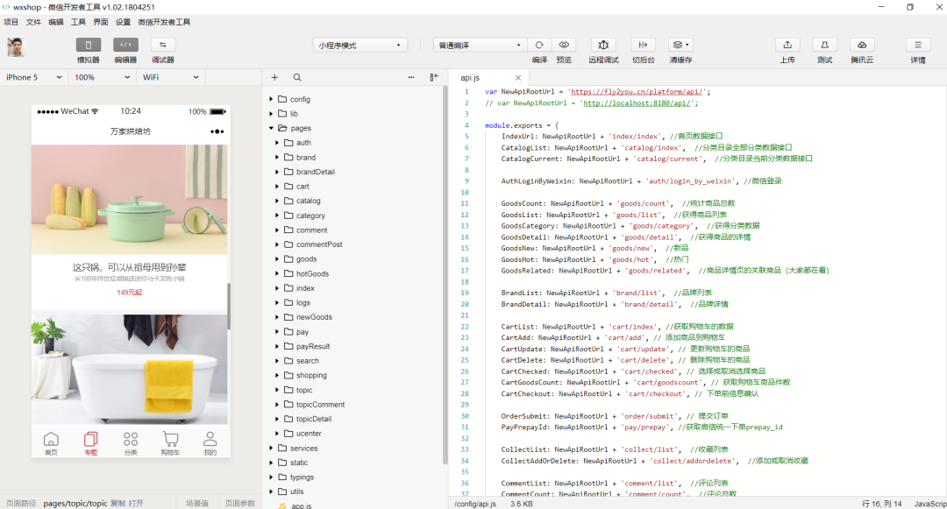The image size is (947, 509).
Task: Toggle the simulator panel
Action: coord(89,45)
